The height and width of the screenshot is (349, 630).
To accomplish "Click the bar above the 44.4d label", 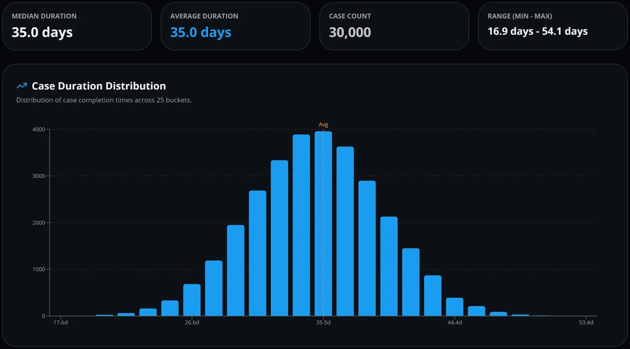I will (x=455, y=307).
